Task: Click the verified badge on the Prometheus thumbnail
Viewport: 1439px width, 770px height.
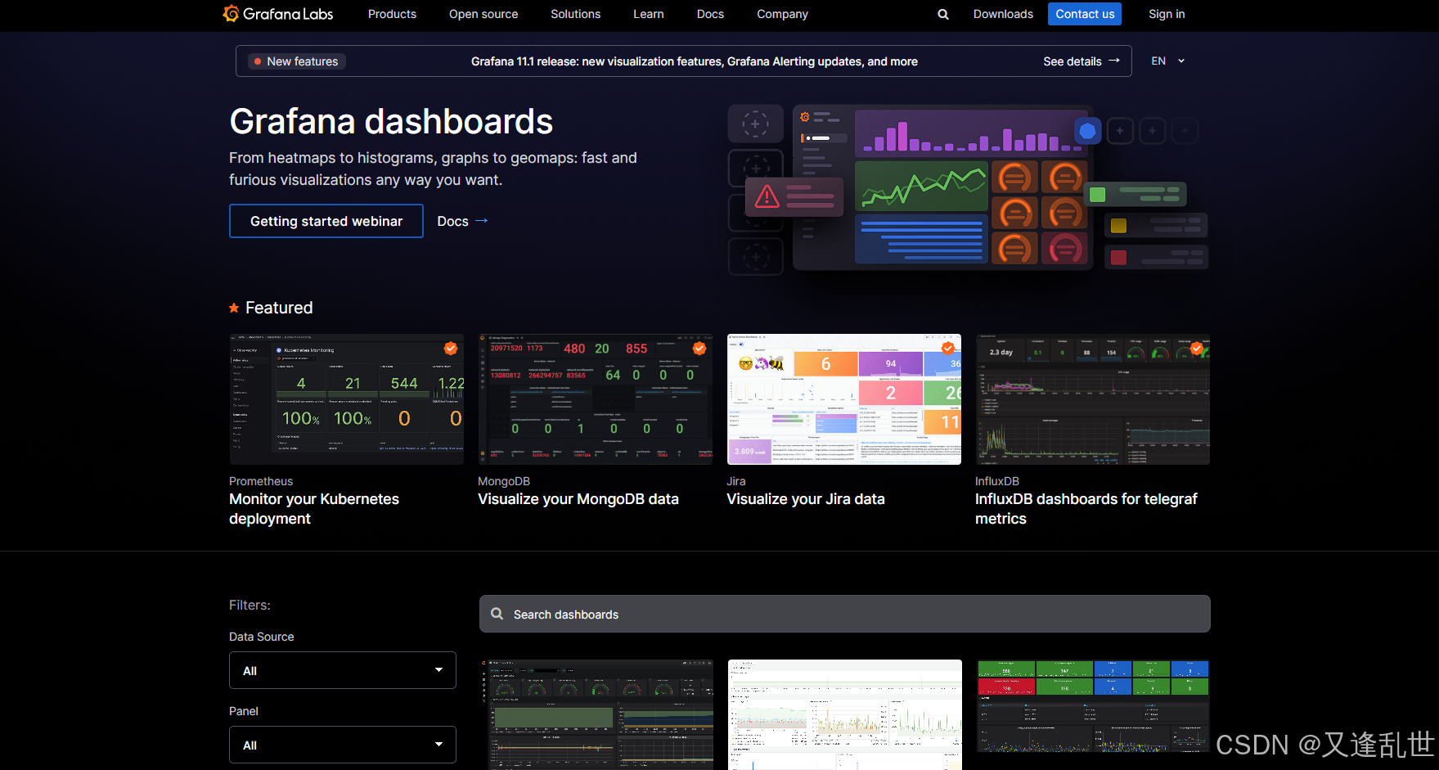Action: click(450, 349)
